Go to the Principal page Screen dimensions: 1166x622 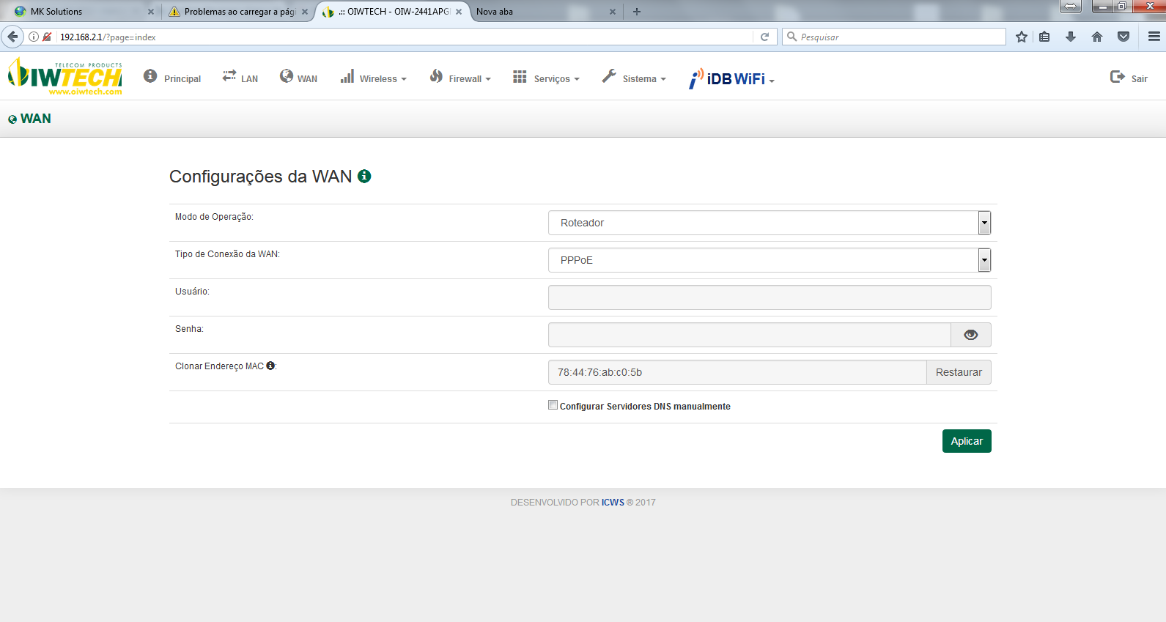182,79
